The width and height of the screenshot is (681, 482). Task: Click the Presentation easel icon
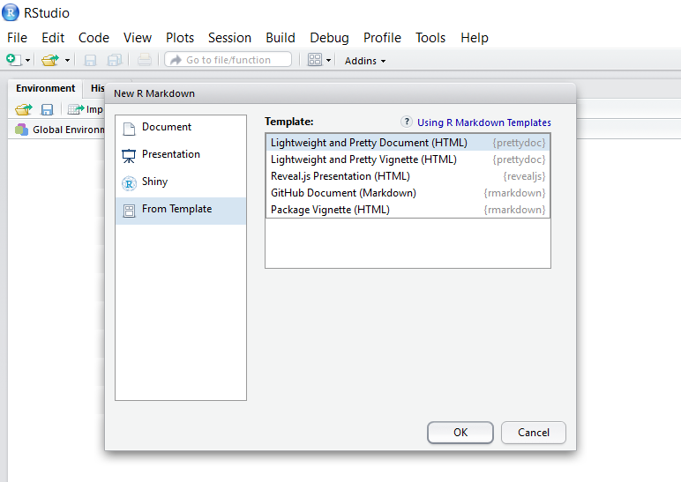(x=129, y=156)
